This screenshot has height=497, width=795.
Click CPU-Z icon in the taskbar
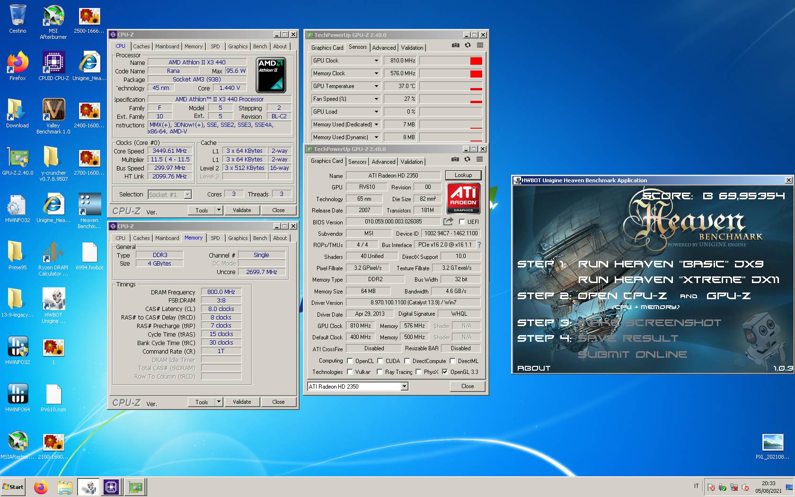pos(111,487)
